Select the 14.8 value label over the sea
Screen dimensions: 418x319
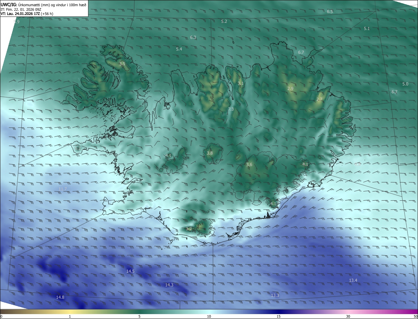[x=60, y=297]
